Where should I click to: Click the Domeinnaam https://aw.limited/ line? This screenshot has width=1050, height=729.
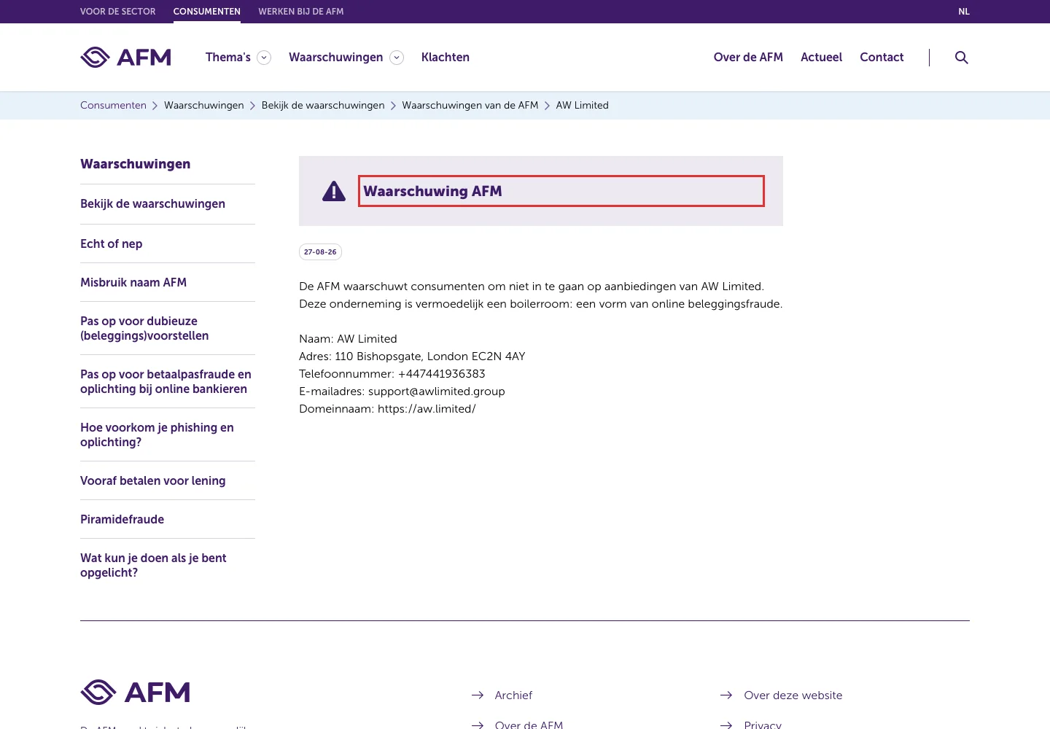click(387, 409)
